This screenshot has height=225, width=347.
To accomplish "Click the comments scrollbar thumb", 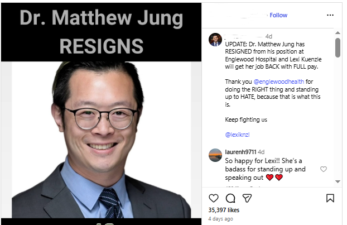I will [x=338, y=47].
